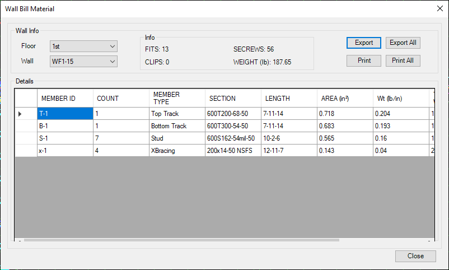
Task: Select the x-1 XBracing member cell
Action: (x=65, y=151)
